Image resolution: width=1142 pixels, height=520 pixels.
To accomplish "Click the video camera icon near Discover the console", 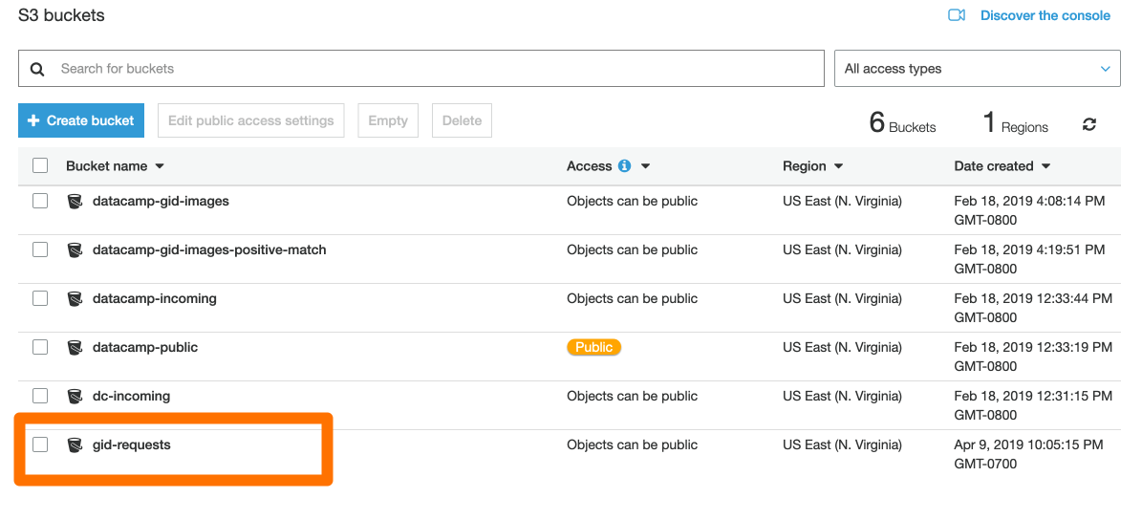I will (x=957, y=15).
